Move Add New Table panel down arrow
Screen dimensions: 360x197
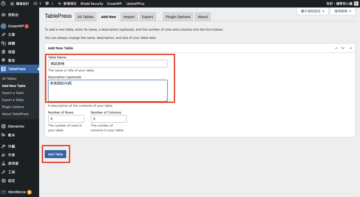[343, 48]
